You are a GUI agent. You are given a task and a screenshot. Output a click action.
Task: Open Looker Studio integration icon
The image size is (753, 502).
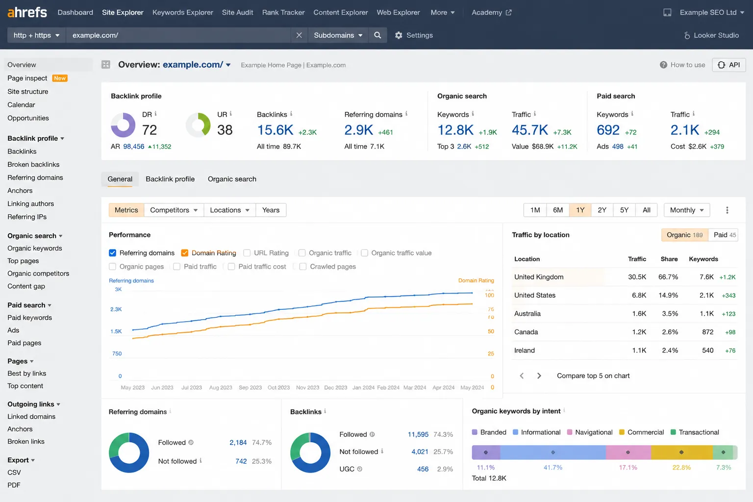(x=687, y=35)
